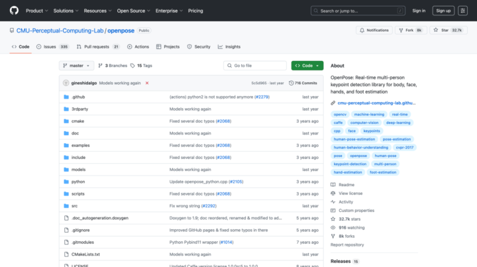This screenshot has width=477, height=267.
Task: View the 716 Commits history
Action: [x=303, y=83]
